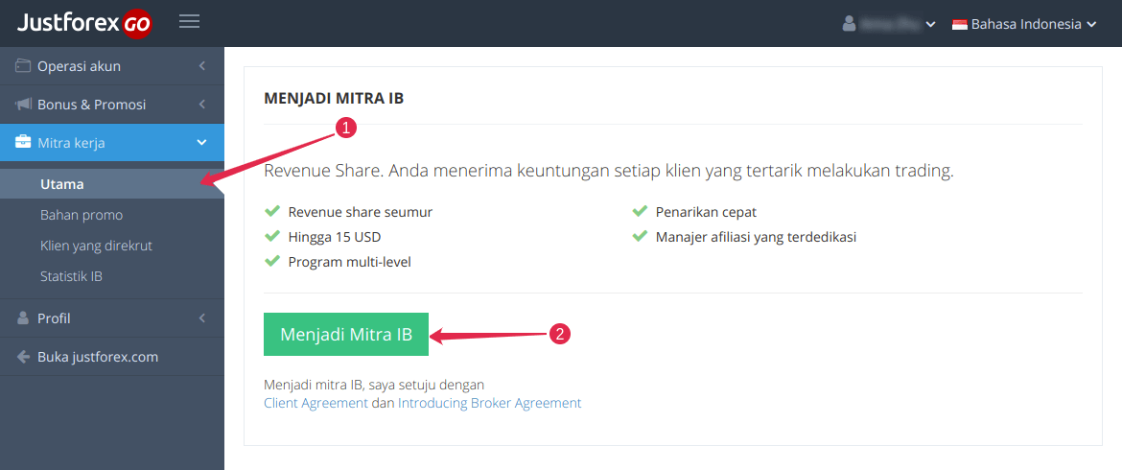The height and width of the screenshot is (470, 1122).
Task: Open the Client Agreement link
Action: click(316, 403)
